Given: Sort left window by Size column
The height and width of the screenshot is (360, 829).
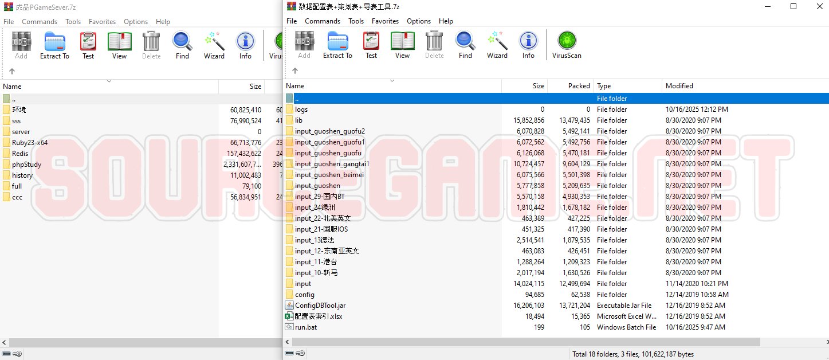Looking at the screenshot, I should [255, 87].
